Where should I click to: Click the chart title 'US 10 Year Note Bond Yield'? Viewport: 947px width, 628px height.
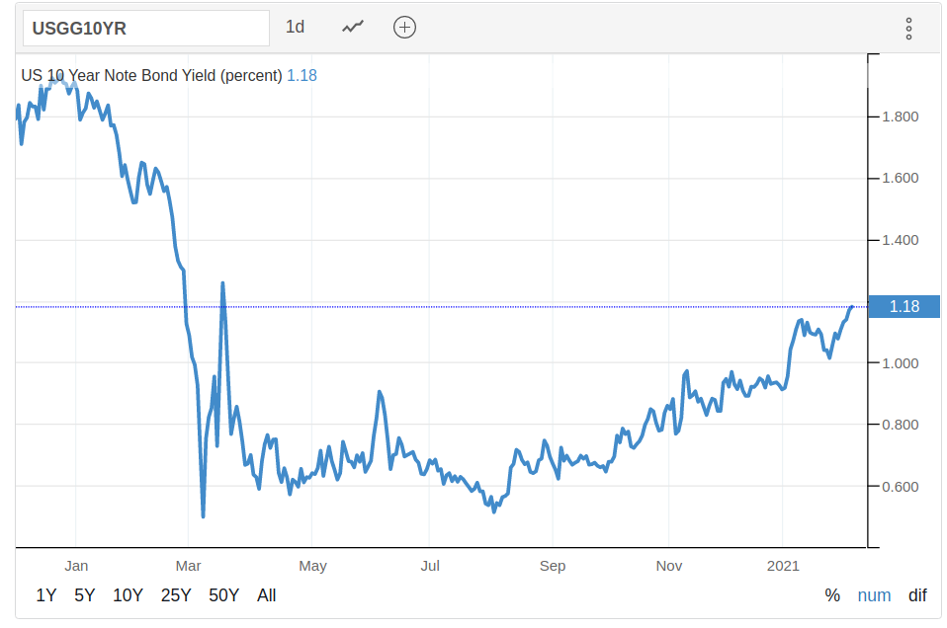119,75
